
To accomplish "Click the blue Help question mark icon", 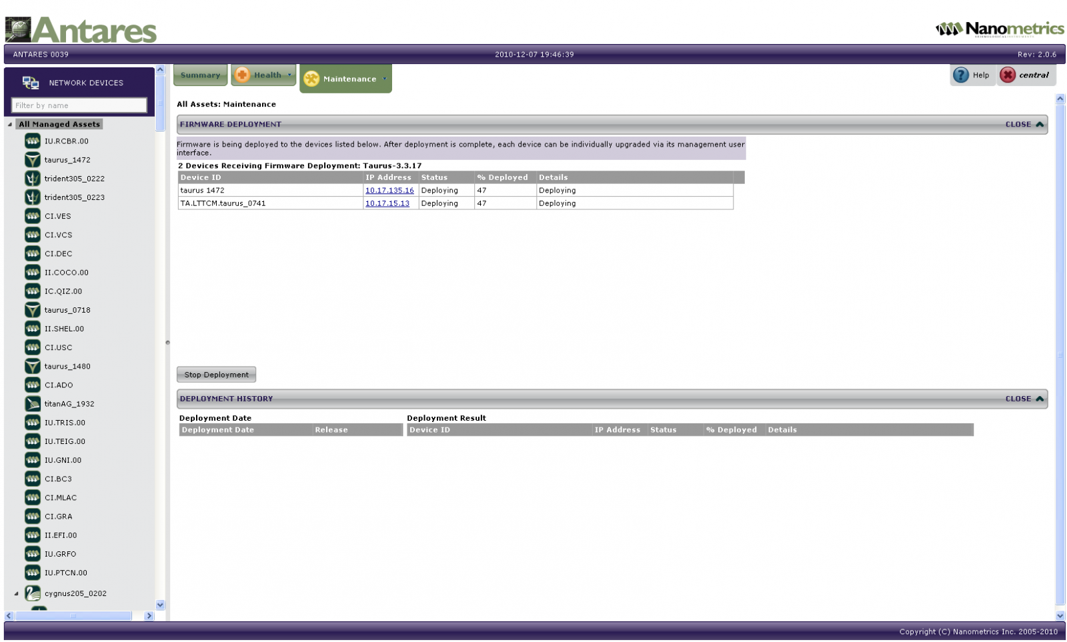I will [960, 75].
